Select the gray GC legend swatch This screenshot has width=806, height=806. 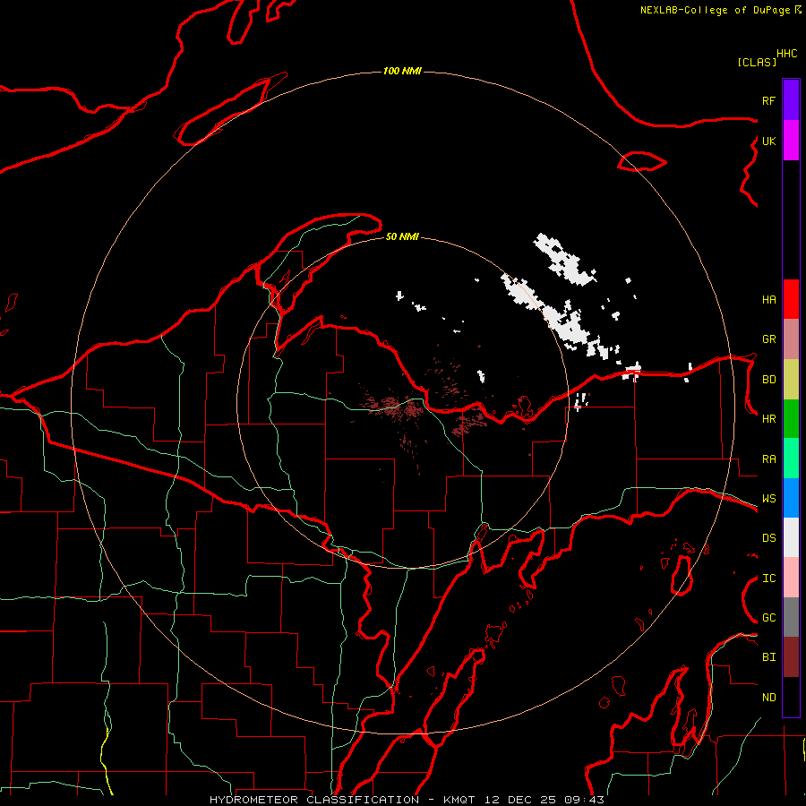pos(791,617)
